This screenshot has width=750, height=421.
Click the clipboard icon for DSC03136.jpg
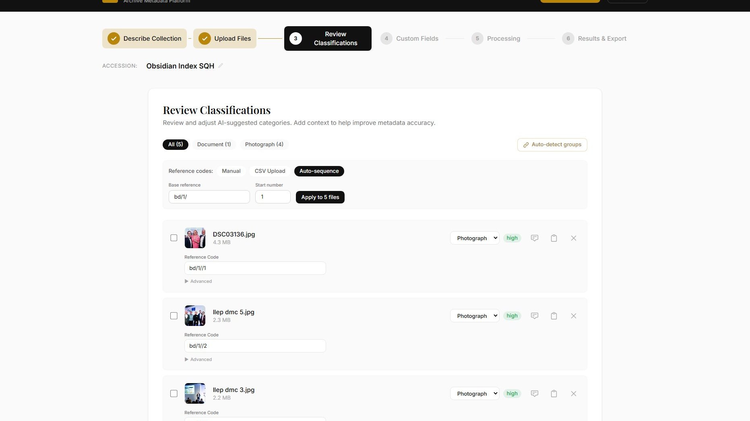tap(554, 238)
